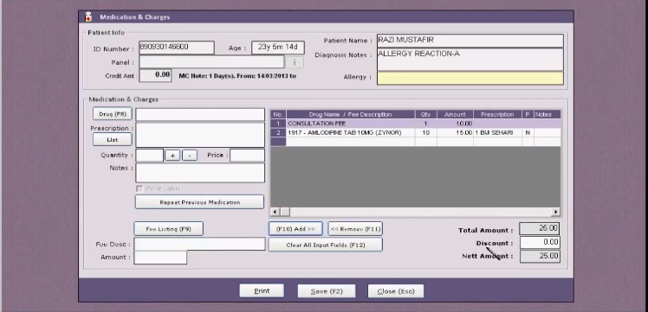The height and width of the screenshot is (312, 648).
Task: Decrease quantity with the minus button
Action: (190, 156)
